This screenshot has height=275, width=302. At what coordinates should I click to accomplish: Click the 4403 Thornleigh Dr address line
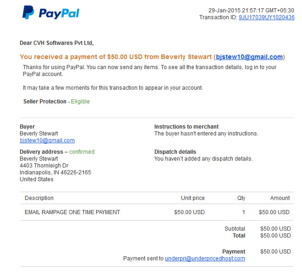(44, 165)
